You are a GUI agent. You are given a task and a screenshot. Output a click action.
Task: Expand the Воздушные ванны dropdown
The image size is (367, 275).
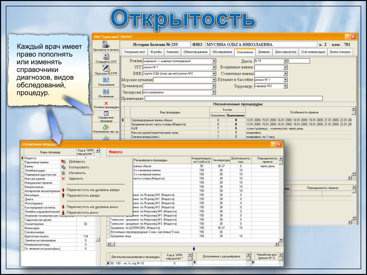point(285,67)
